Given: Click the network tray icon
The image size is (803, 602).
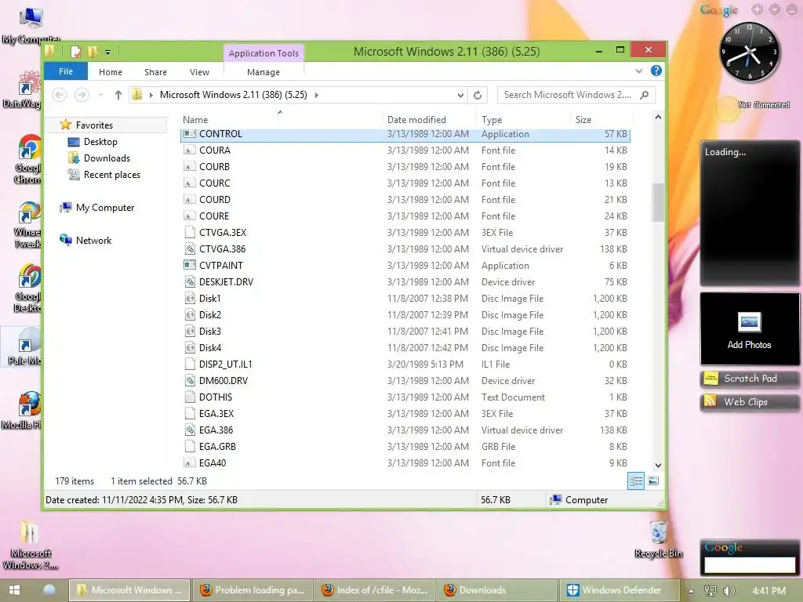Looking at the screenshot, I should click(710, 591).
